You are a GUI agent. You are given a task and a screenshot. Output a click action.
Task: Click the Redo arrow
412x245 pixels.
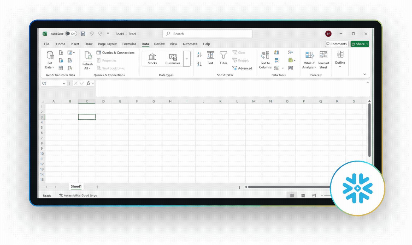click(100, 34)
